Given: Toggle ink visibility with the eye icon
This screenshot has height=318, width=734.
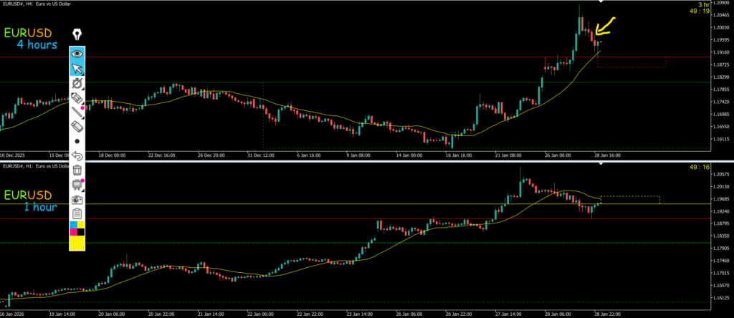Looking at the screenshot, I should point(77,53).
